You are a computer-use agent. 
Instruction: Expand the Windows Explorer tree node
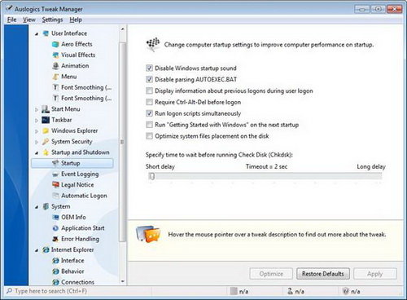pos(37,131)
